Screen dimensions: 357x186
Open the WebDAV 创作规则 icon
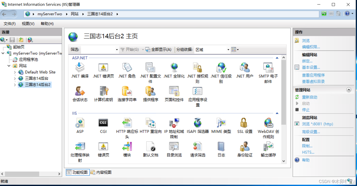pos(268,123)
